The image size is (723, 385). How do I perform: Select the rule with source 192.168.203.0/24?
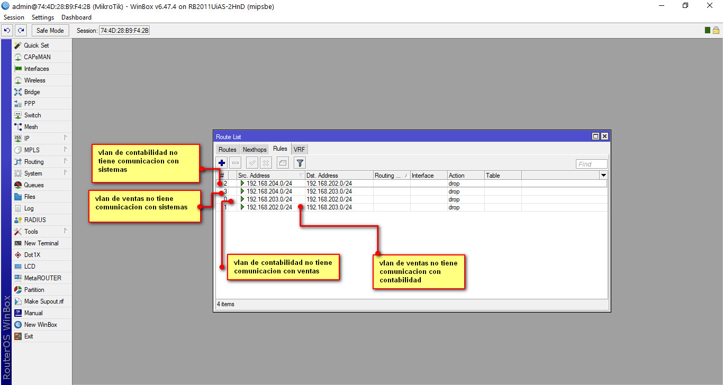[269, 199]
